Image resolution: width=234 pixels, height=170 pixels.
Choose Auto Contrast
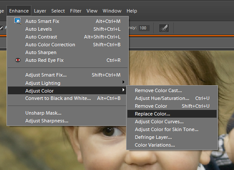pyautogui.click(x=67, y=37)
